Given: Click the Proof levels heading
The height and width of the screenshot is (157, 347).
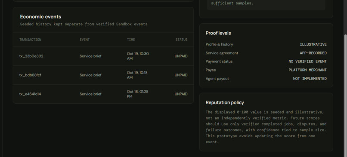Looking at the screenshot, I should tap(218, 33).
